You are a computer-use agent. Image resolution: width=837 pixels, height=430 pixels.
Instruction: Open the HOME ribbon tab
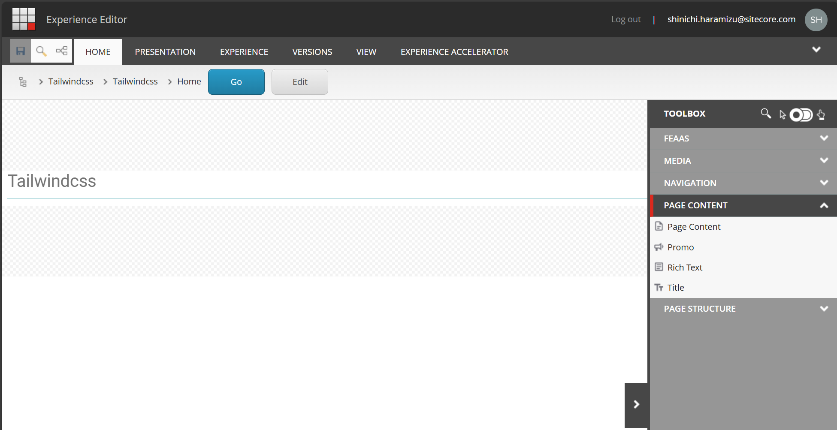[98, 52]
